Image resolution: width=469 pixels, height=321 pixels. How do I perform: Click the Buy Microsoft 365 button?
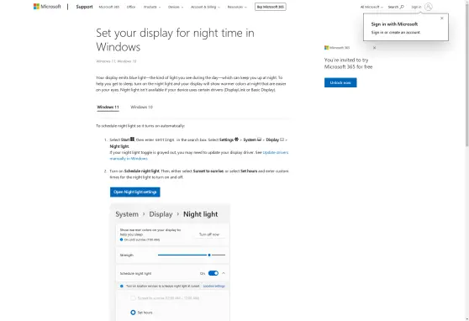(x=271, y=7)
